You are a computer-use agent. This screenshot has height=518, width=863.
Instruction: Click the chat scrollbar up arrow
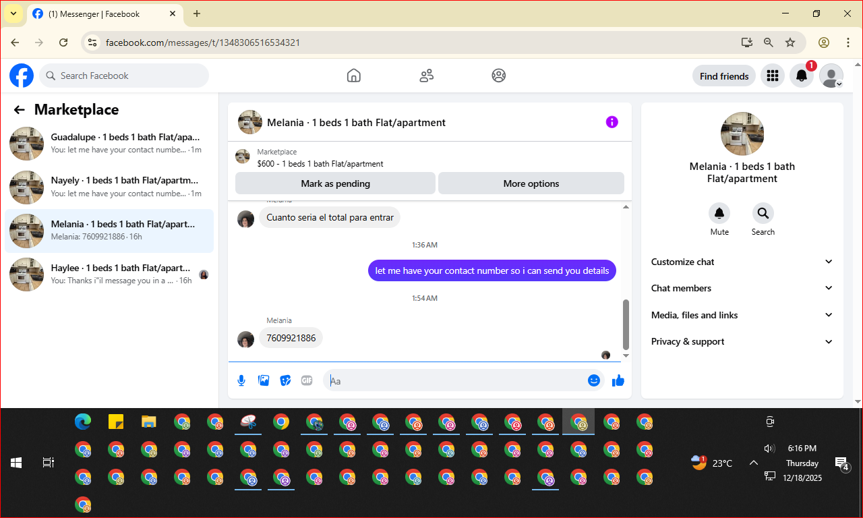pos(626,206)
